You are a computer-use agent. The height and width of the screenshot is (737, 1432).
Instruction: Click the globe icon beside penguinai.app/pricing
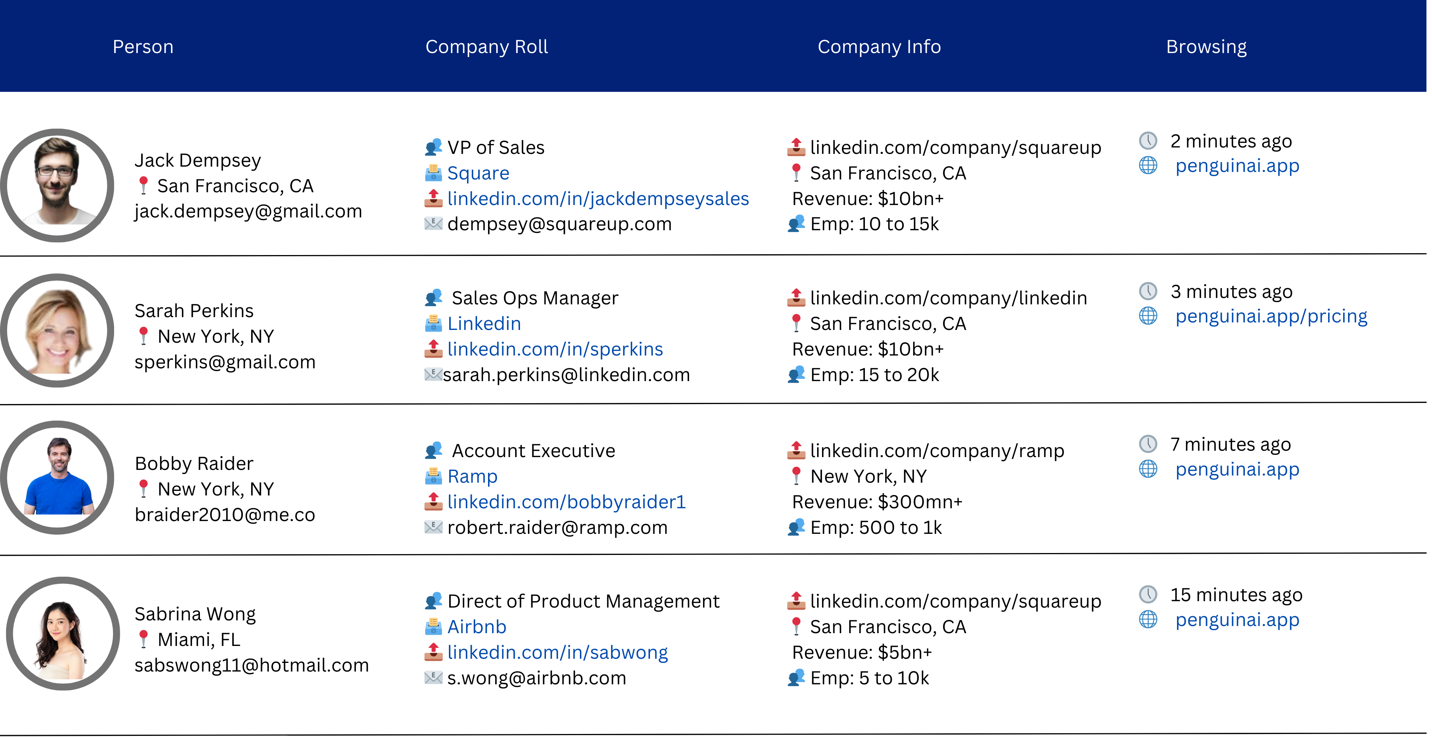coord(1148,316)
